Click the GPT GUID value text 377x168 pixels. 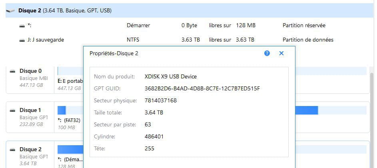202,88
